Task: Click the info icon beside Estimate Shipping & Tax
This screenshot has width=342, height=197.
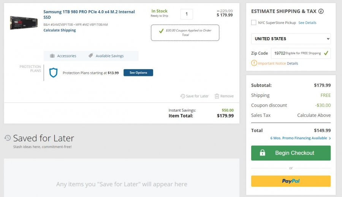Action: (x=321, y=11)
